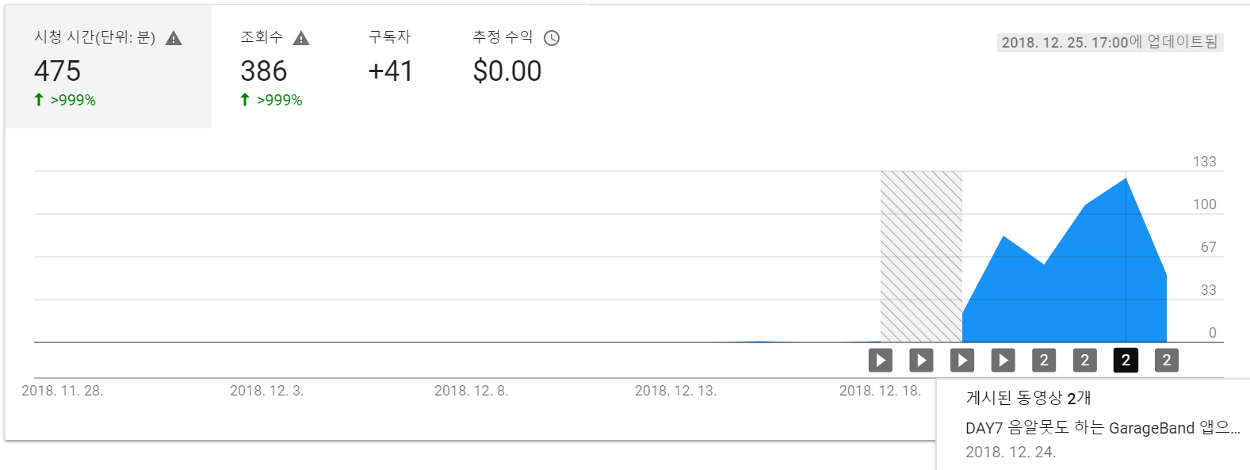Screen dimensions: 1250x470
Task: Select the fourth play-icon video marker
Action: coord(1003,361)
